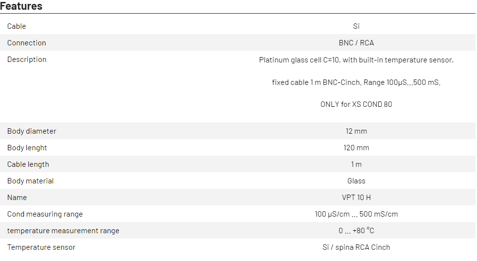
Task: Click the Description row label
Action: pos(27,60)
